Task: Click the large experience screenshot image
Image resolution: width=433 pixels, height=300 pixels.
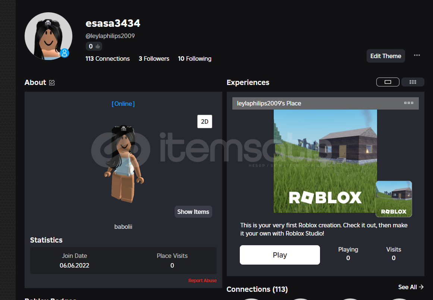Action: pyautogui.click(x=325, y=161)
